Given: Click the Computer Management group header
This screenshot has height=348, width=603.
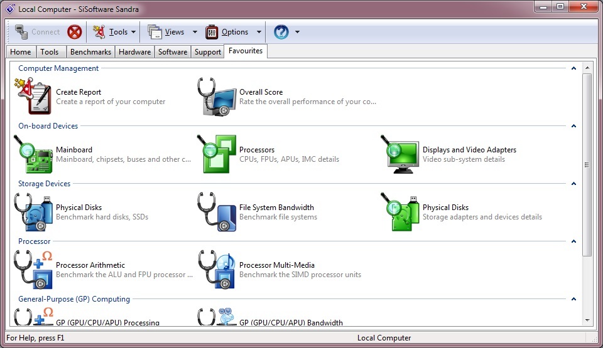Looking at the screenshot, I should coord(58,68).
